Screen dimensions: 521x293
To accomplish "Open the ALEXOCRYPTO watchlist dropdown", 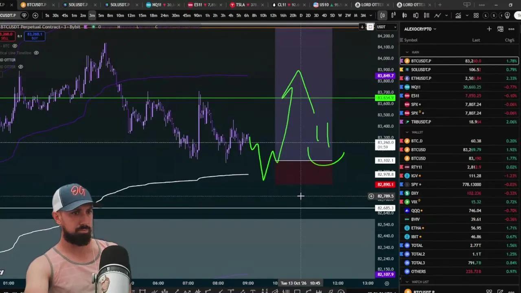I will [420, 29].
